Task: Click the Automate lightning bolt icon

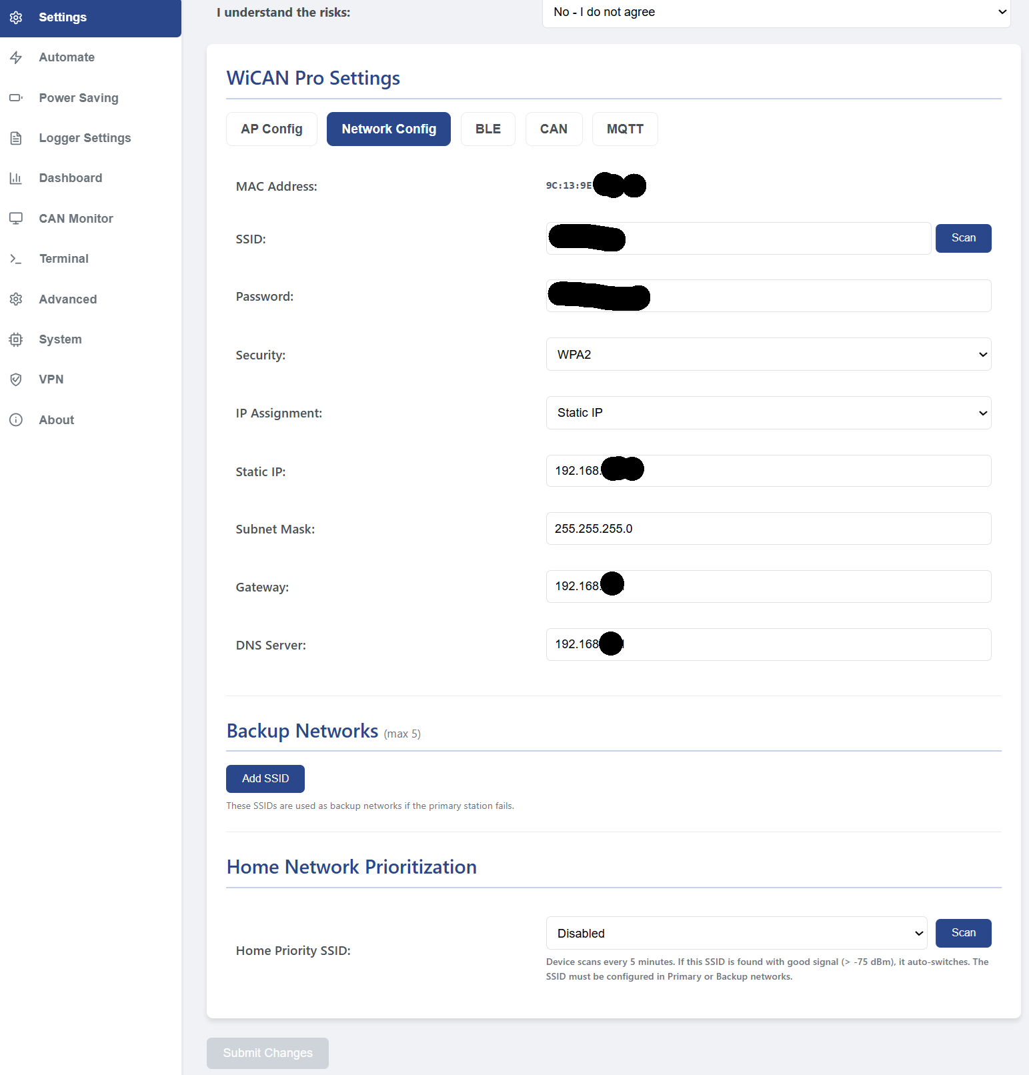Action: (x=16, y=57)
